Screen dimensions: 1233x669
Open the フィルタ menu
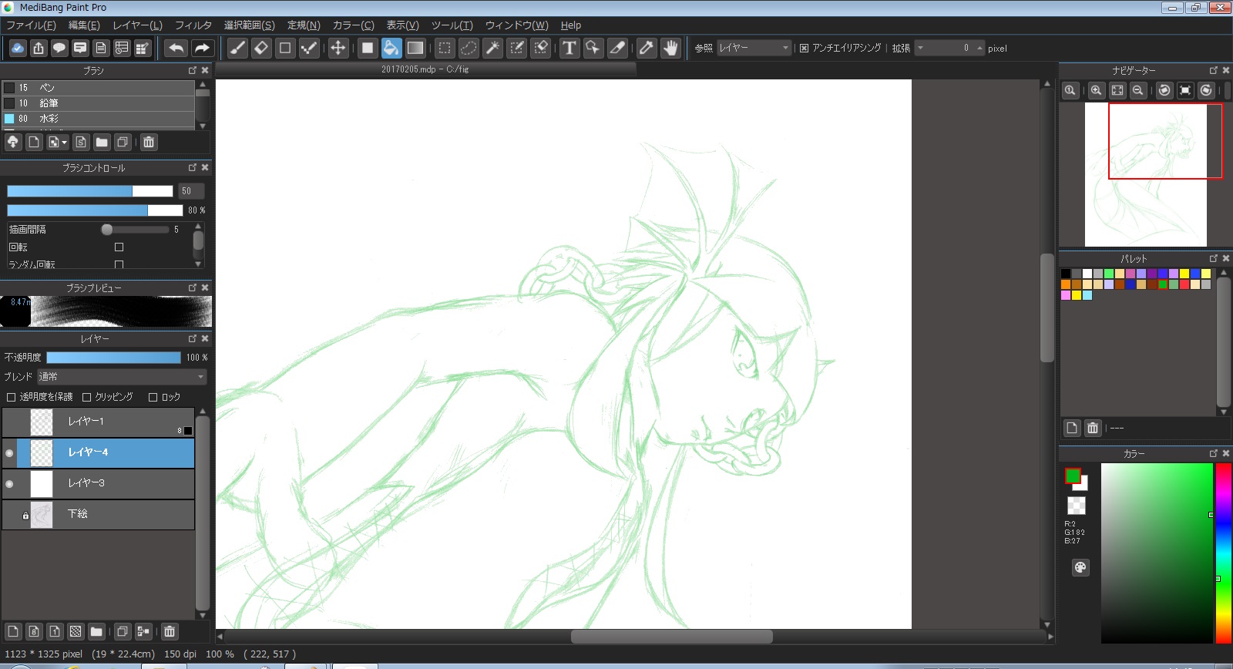(x=193, y=25)
